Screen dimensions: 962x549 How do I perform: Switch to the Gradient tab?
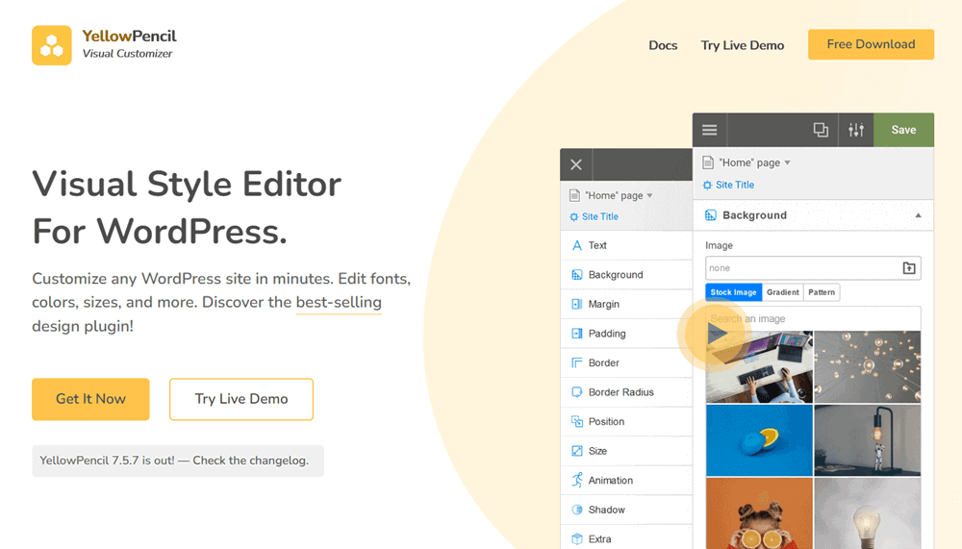tap(782, 292)
